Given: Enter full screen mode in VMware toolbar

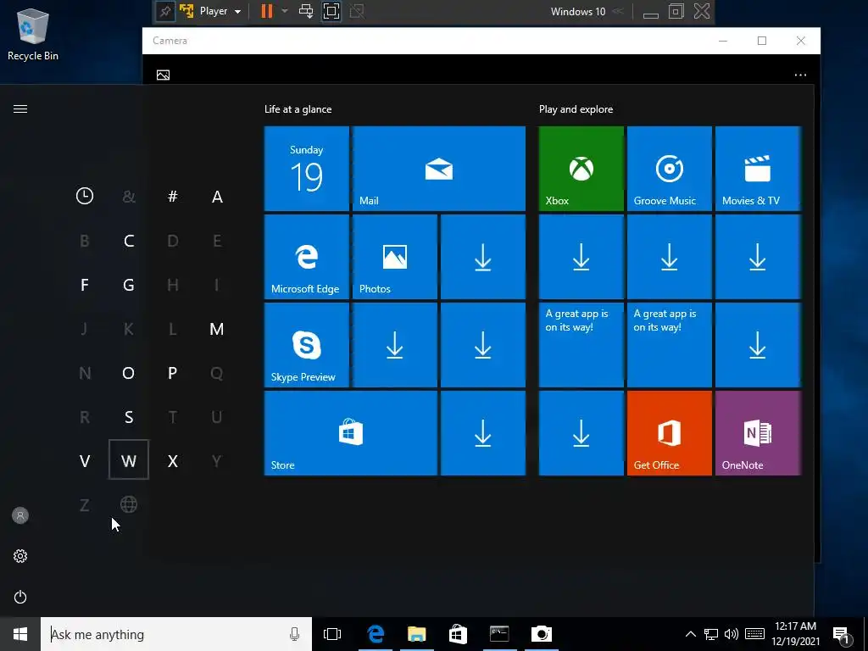Looking at the screenshot, I should (331, 11).
